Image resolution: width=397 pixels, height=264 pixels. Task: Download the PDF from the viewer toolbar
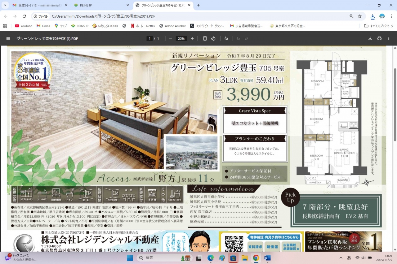(370, 38)
